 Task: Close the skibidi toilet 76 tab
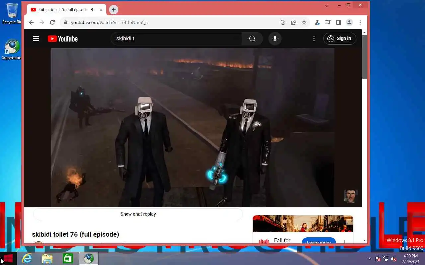pyautogui.click(x=101, y=10)
